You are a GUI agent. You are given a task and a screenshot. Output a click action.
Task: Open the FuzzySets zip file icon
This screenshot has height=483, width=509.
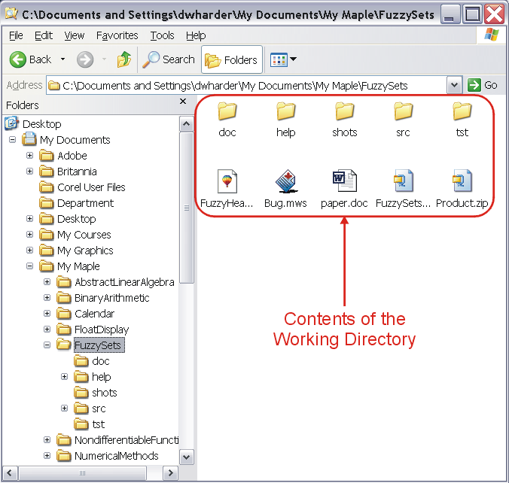403,182
